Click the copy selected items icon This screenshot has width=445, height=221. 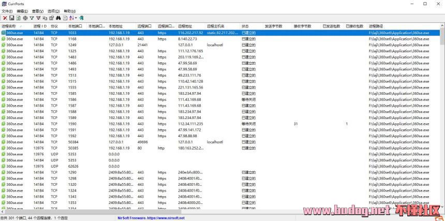pos(45,18)
